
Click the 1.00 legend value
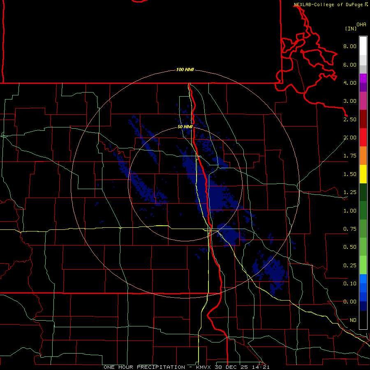pyautogui.click(x=350, y=211)
